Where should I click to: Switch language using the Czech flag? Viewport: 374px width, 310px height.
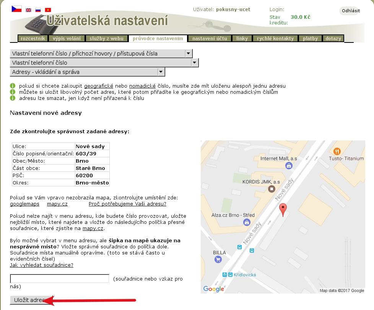click(x=16, y=8)
